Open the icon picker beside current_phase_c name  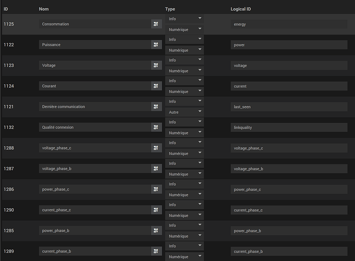point(156,210)
